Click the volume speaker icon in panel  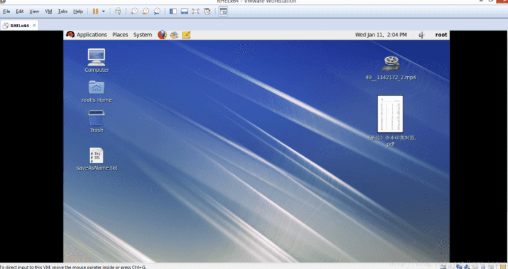[421, 35]
